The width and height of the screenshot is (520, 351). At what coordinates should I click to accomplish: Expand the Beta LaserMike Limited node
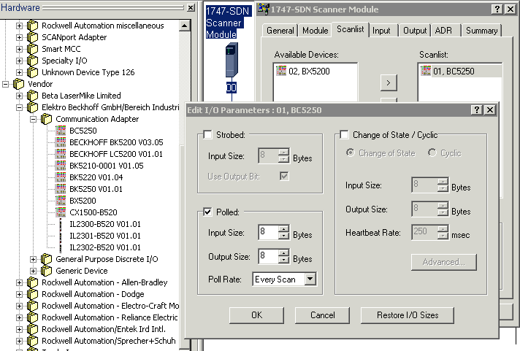coord(19,96)
